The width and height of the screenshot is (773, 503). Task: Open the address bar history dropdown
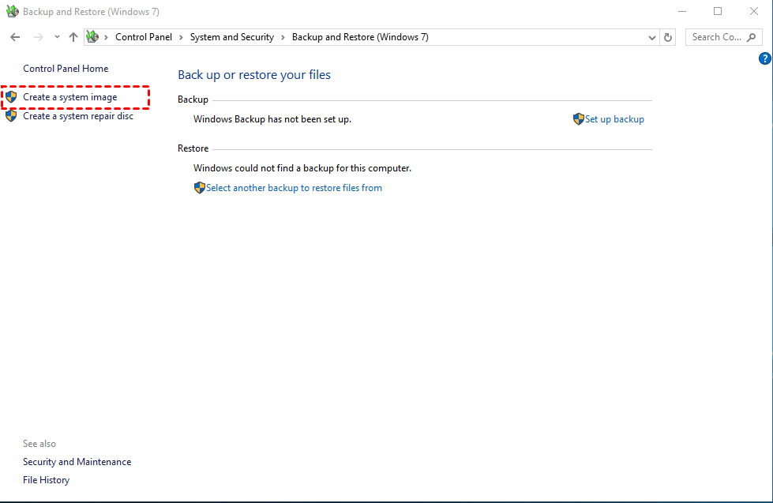651,37
